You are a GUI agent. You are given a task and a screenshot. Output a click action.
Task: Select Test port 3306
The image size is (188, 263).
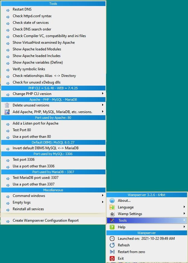[x=53, y=160]
